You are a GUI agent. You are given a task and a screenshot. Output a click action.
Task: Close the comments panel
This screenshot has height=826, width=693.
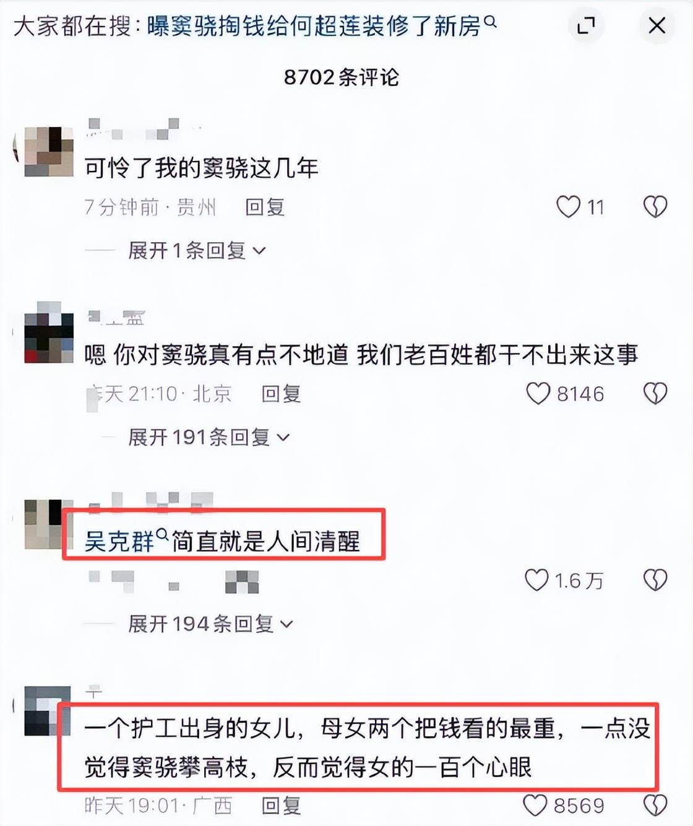click(x=656, y=25)
